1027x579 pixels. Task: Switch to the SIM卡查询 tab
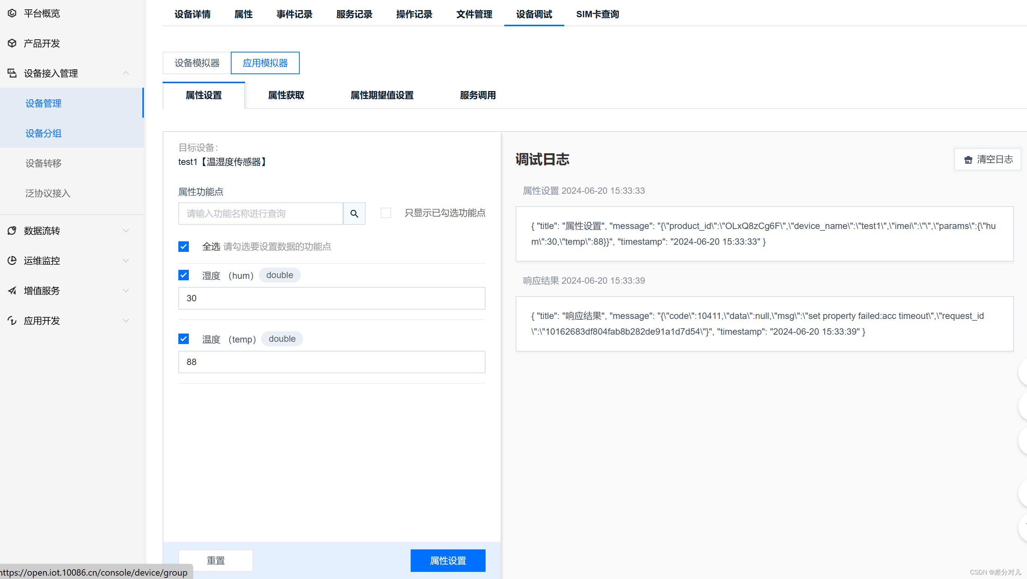597,14
